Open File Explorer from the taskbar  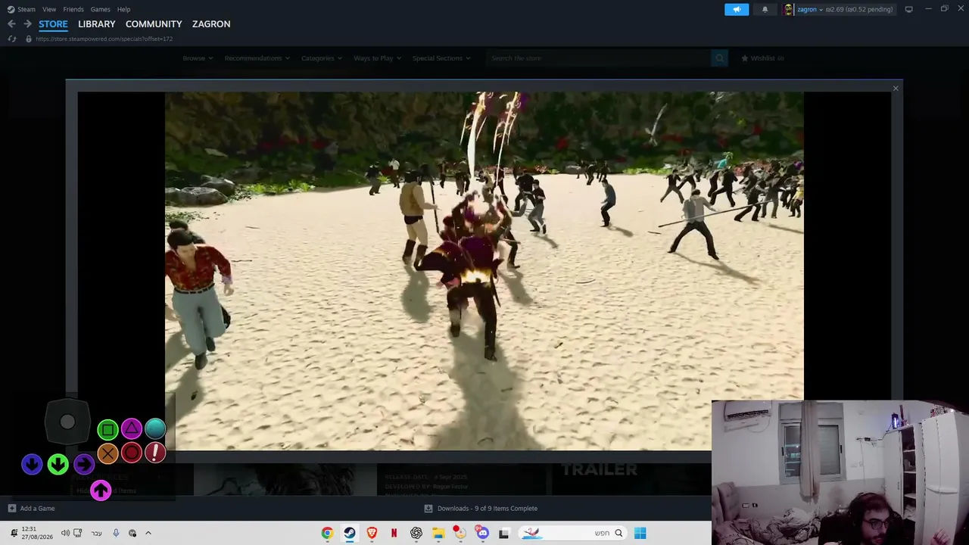click(x=438, y=533)
